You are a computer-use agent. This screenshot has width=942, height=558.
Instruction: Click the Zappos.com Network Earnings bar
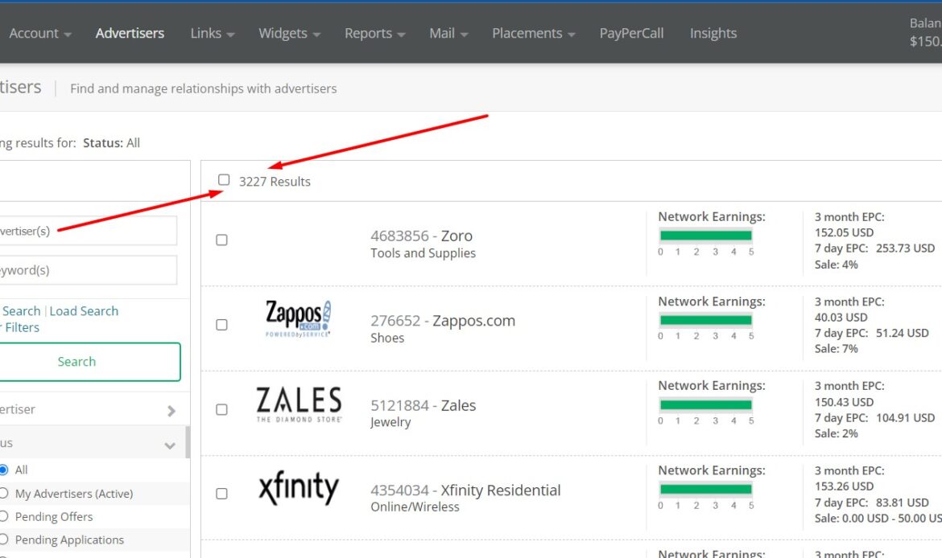[706, 320]
